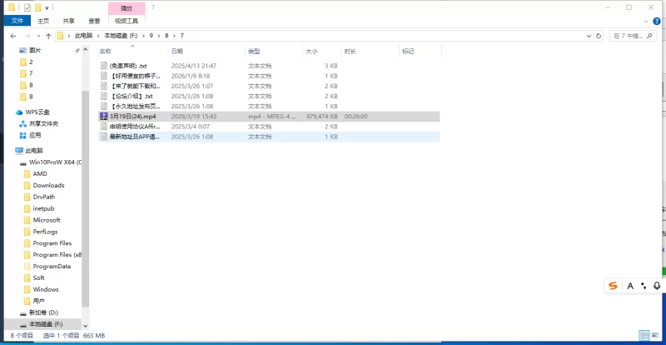Switch to the 查看 ribbon tab

94,21
